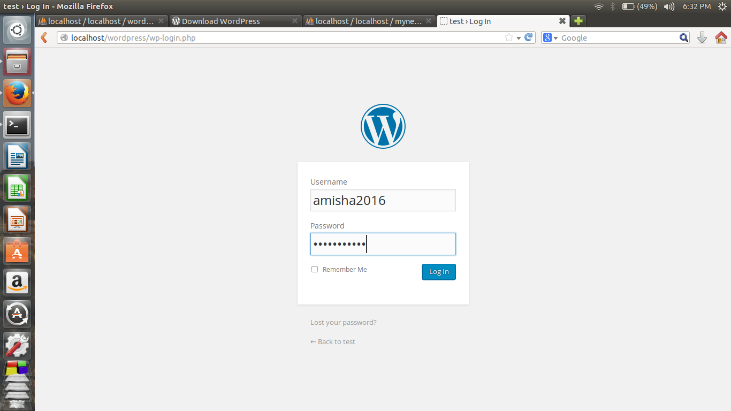
Task: Launch LibreOffice Calc from the launcher
Action: (x=17, y=188)
